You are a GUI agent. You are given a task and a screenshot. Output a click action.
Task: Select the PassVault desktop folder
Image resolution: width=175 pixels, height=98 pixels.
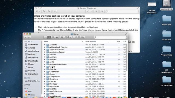click(167, 35)
